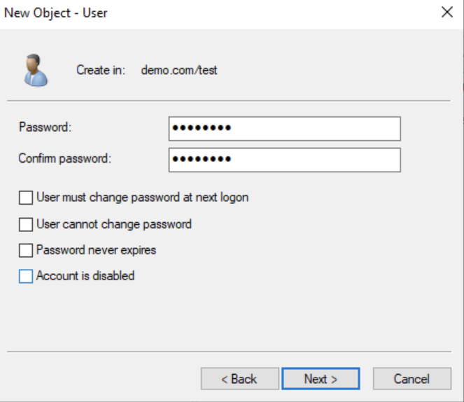Click the user avatar icon
This screenshot has height=402, width=464.
[35, 70]
